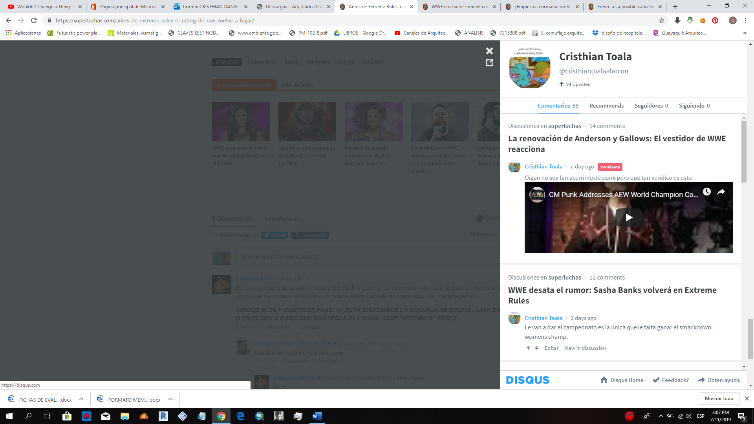This screenshot has width=754, height=424.
Task: Click the Feedback? link
Action: 671,380
